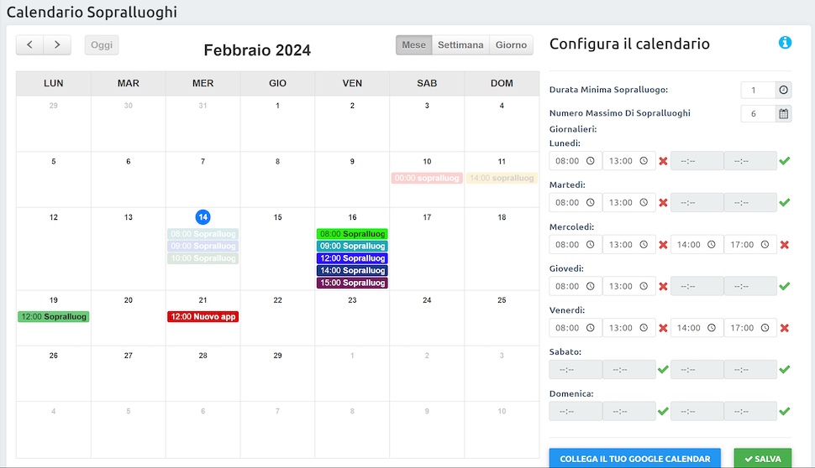Click calendar icon beside Numero Massimo Di Sopralluoghi
This screenshot has height=468, width=815.
click(x=783, y=113)
